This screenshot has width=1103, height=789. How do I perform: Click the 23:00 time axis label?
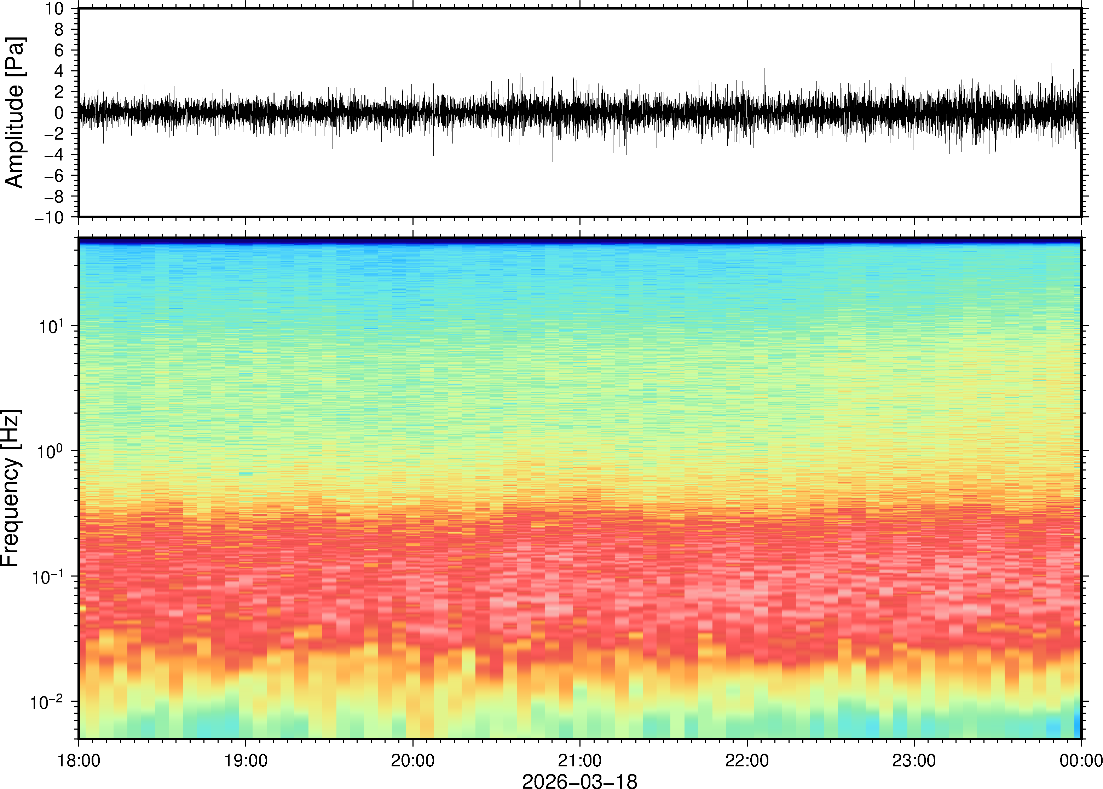click(x=914, y=760)
